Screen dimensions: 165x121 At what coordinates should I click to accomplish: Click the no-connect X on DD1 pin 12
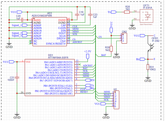click(x=80, y=64)
